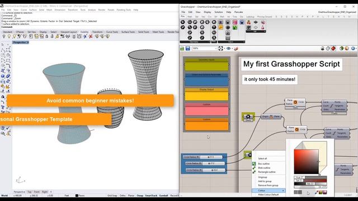Select the black arrow relay icon

(x=256, y=22)
